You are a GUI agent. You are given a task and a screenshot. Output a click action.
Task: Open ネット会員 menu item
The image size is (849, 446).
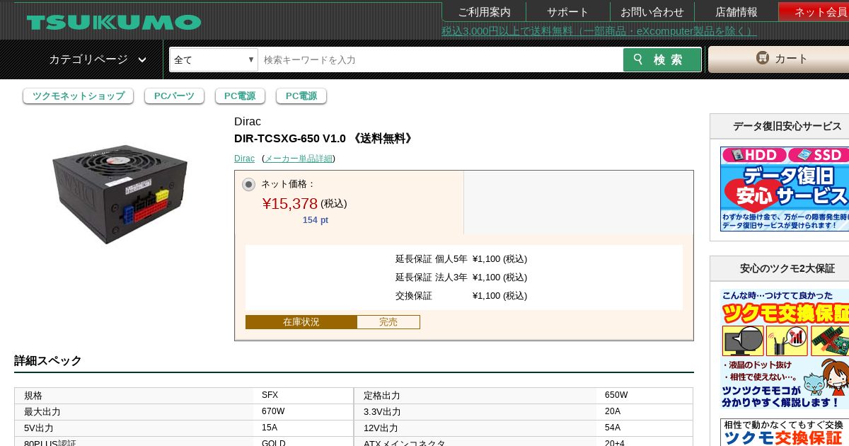pyautogui.click(x=815, y=12)
